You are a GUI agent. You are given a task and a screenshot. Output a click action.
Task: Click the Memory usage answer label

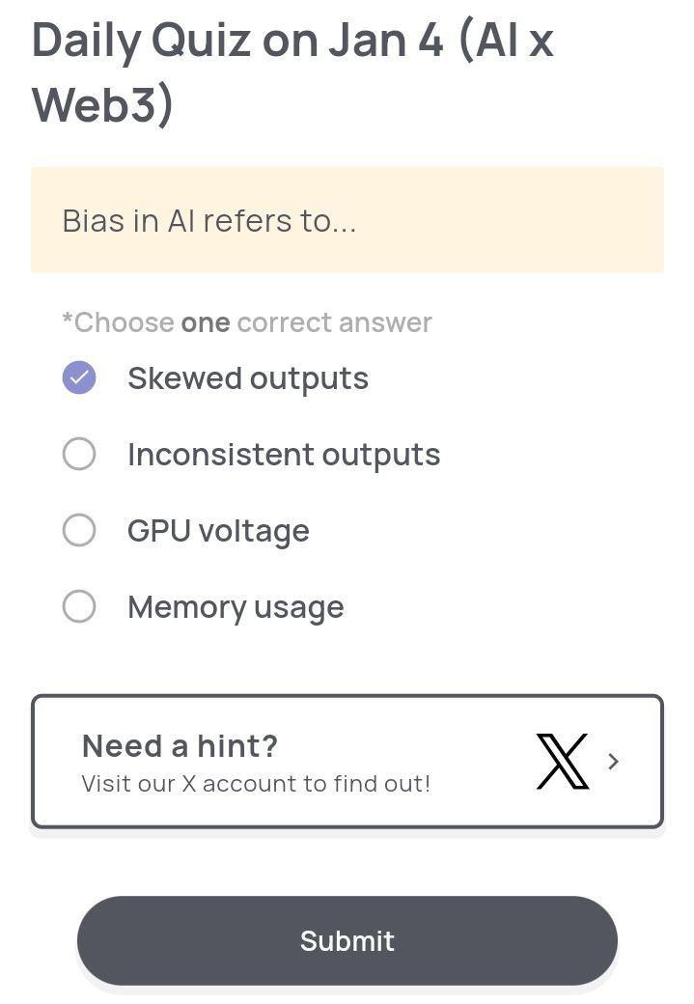click(x=235, y=606)
